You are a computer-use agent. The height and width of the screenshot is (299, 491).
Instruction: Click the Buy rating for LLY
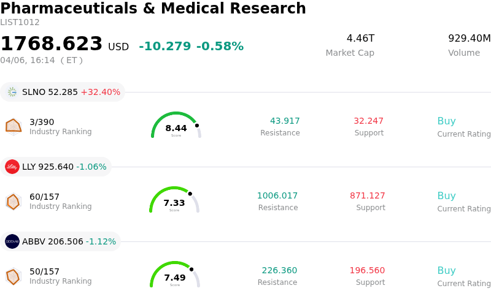tap(446, 196)
